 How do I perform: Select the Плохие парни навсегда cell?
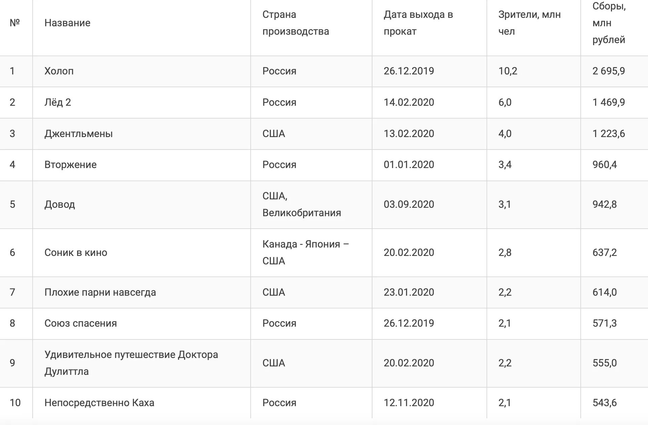pos(100,292)
